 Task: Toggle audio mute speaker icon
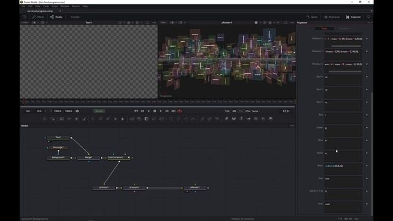tap(77, 111)
